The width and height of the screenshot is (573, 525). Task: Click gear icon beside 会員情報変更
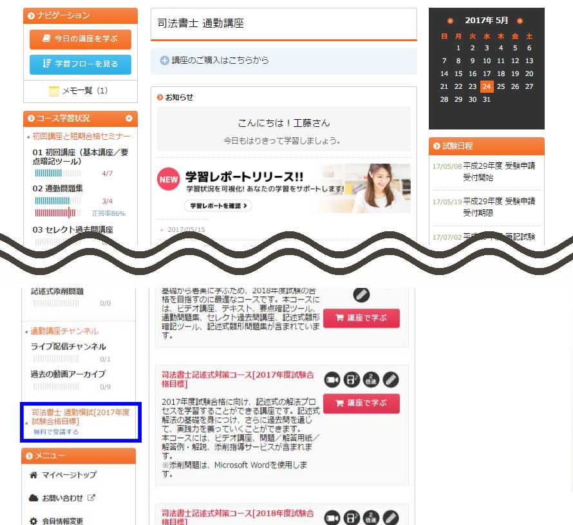click(33, 521)
